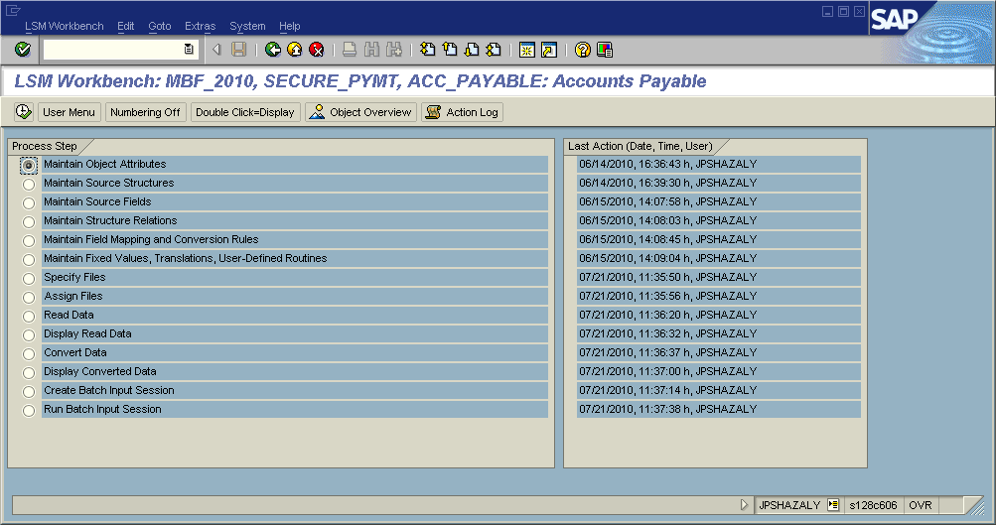Click the Execute clock icon
The width and height of the screenshot is (996, 525).
click(x=24, y=112)
